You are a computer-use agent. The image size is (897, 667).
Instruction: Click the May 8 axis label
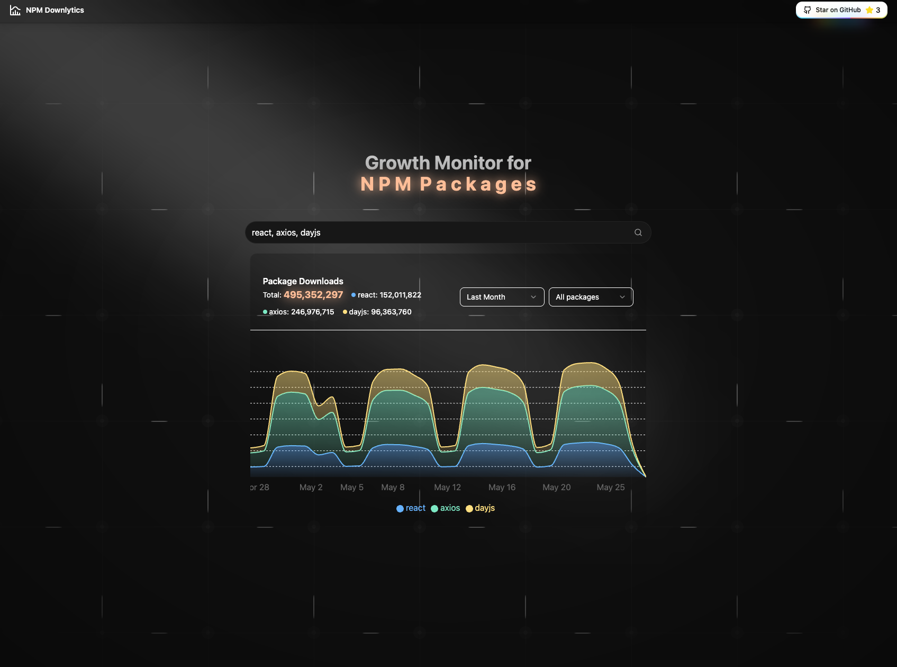tap(393, 487)
